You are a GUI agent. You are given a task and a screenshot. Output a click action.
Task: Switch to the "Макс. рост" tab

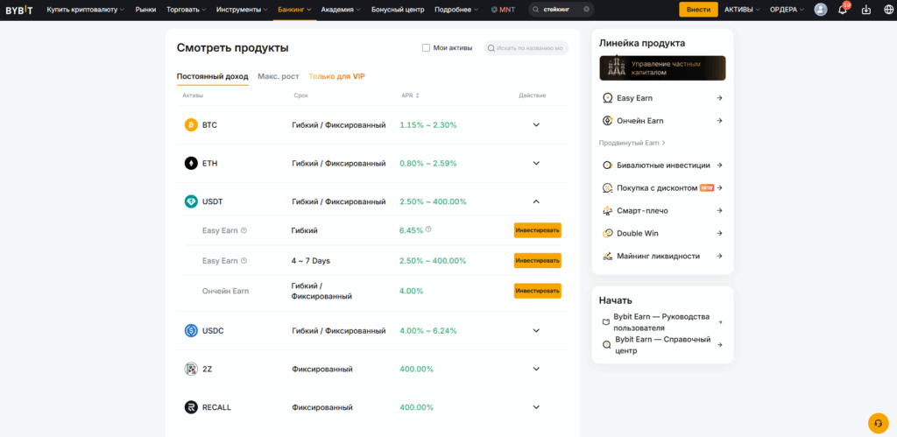pos(278,76)
